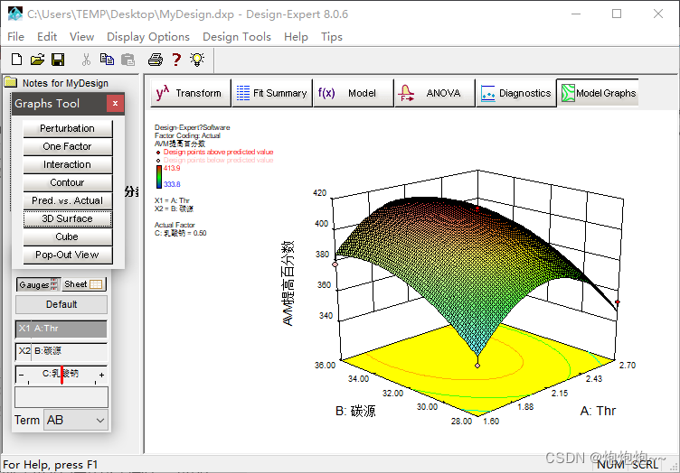The width and height of the screenshot is (680, 473).
Task: Click the red marker on factor C slider
Action: (x=62, y=375)
